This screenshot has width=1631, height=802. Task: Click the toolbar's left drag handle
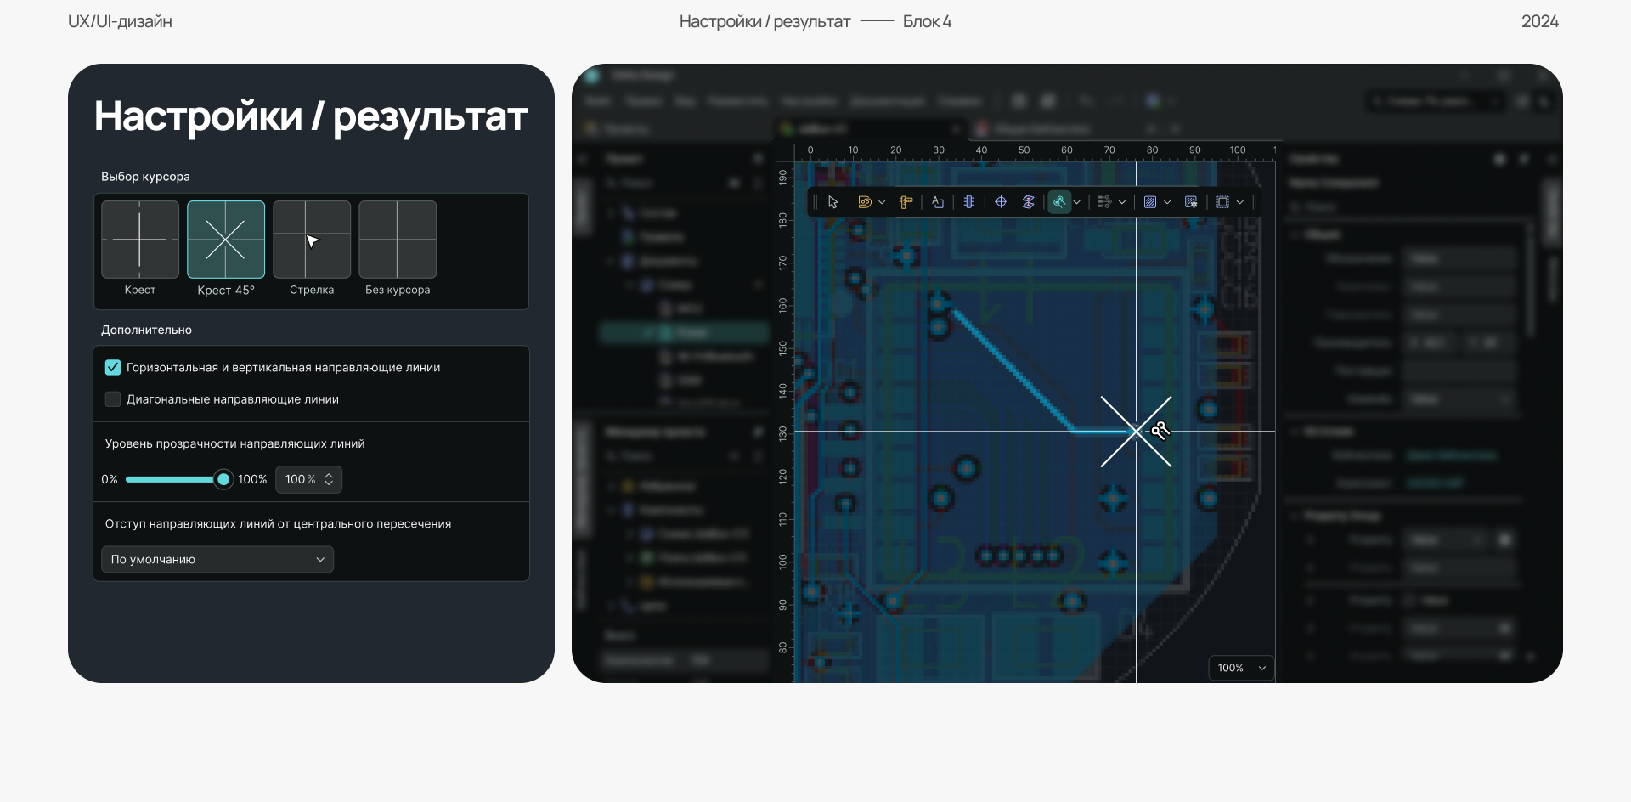point(815,202)
